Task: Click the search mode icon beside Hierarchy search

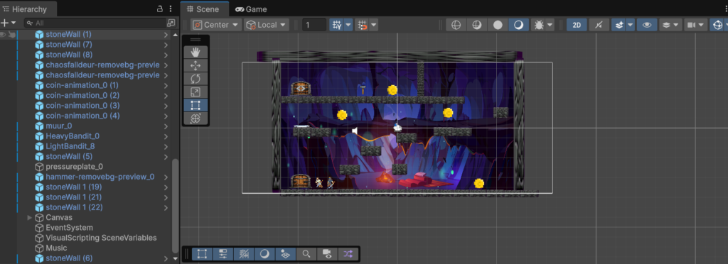Action: pos(171,23)
